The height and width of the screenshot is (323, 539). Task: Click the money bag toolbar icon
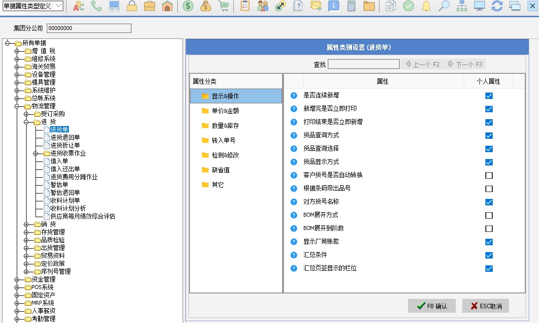click(x=206, y=6)
